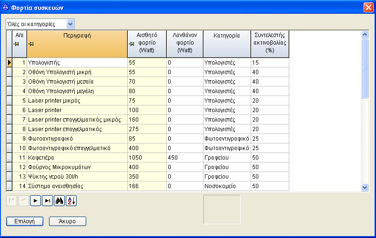Screen dimensions: 376x238
Task: Open search with binoculars icon
Action: [x=59, y=201]
